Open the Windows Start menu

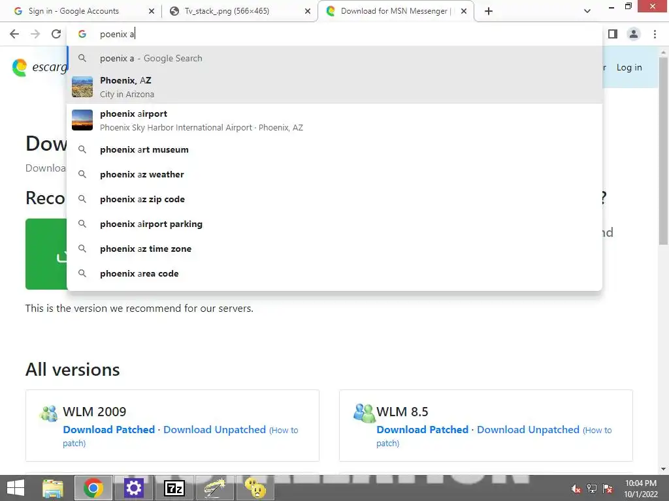[x=16, y=488]
